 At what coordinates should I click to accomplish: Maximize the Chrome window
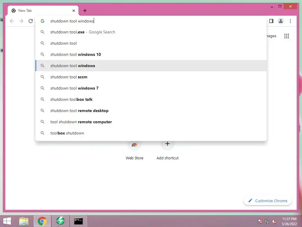(280, 7)
